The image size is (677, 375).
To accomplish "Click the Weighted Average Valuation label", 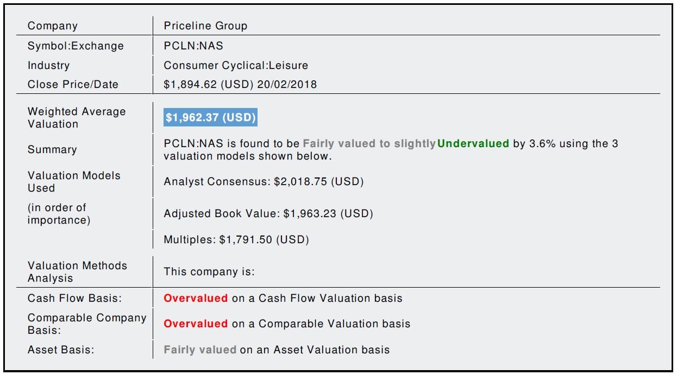I will [77, 118].
